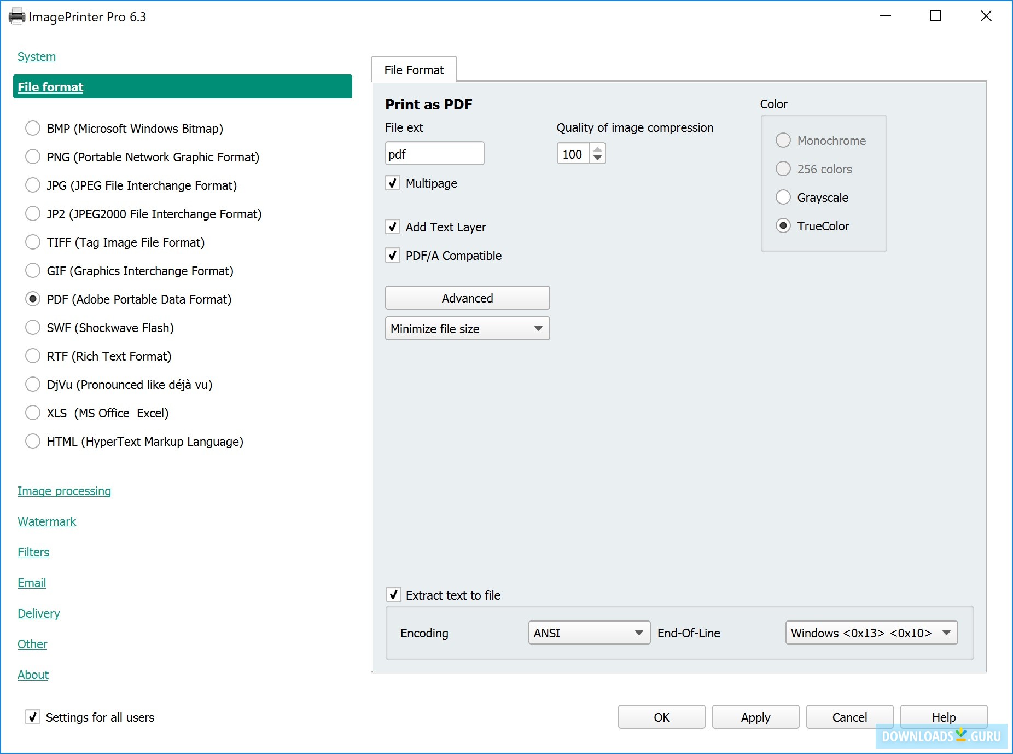Screen dimensions: 1013x754
Task: Open the End-Of-Line Windows dropdown
Action: (871, 633)
